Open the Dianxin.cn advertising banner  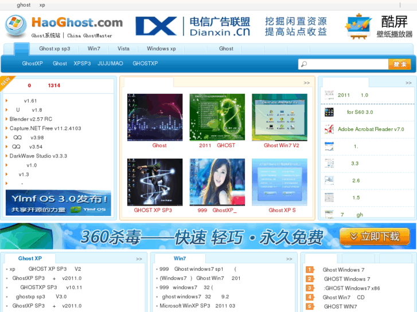point(231,26)
